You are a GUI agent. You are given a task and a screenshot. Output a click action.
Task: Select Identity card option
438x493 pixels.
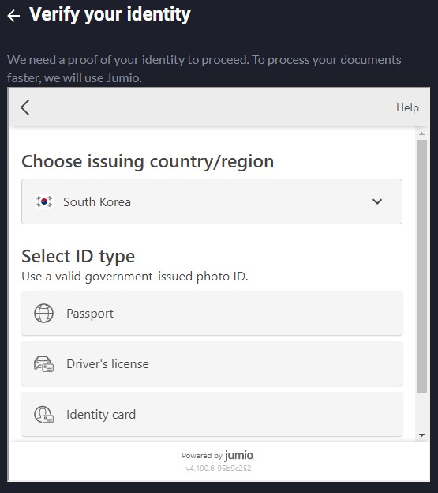[212, 415]
